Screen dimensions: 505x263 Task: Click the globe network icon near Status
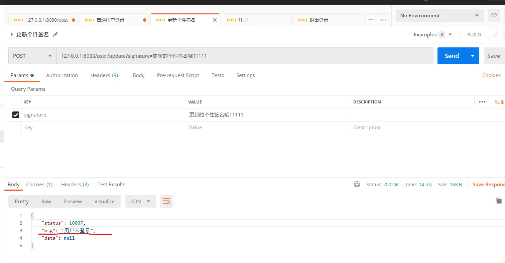coord(357,185)
